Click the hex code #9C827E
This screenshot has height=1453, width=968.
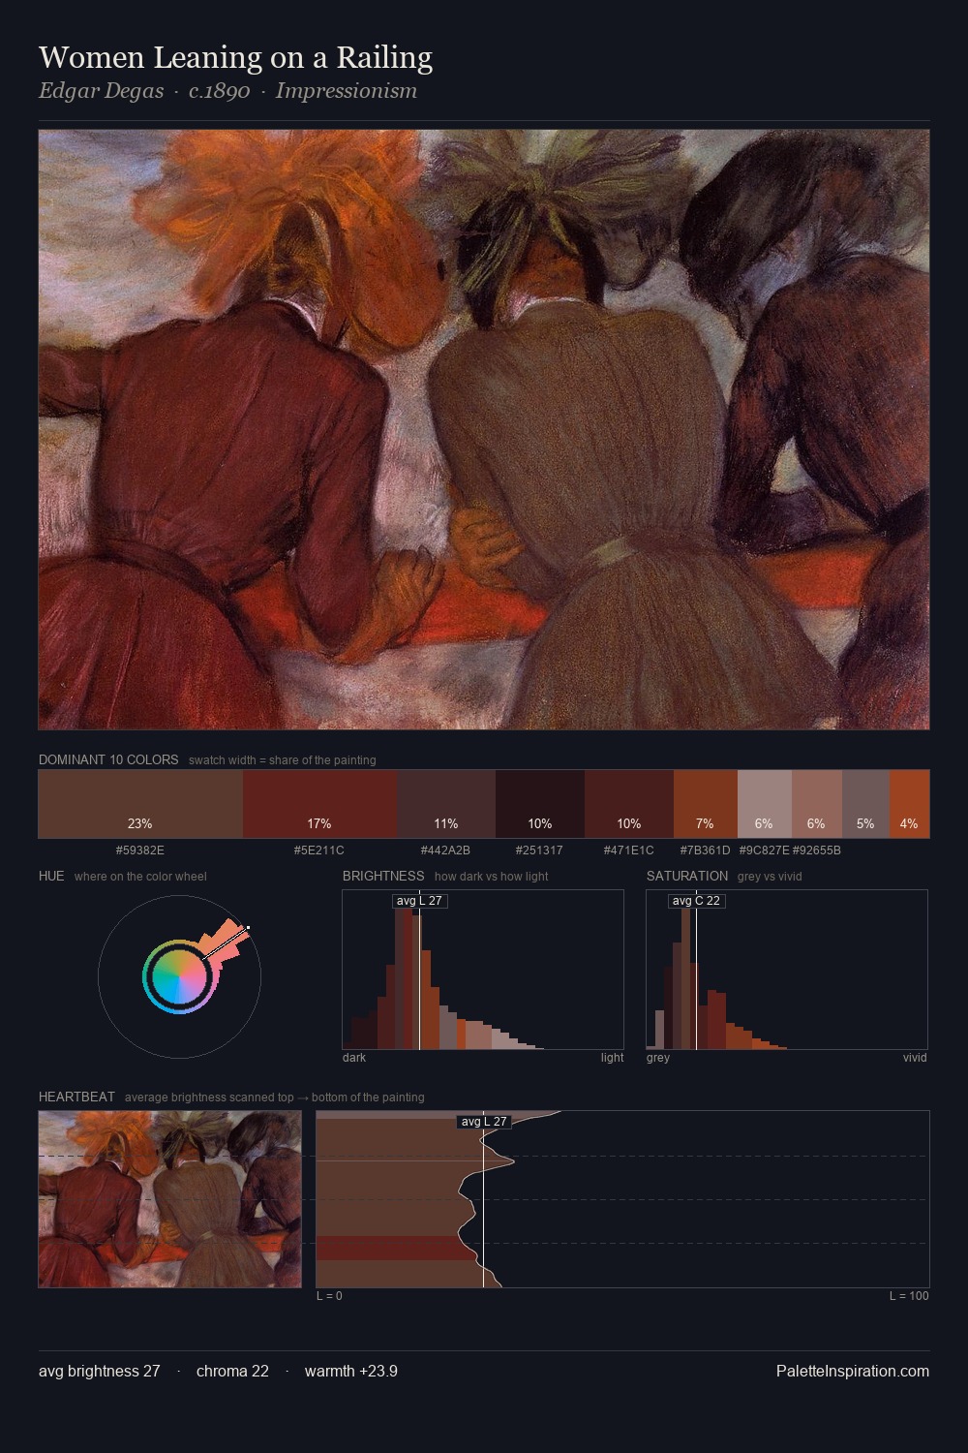click(x=764, y=850)
